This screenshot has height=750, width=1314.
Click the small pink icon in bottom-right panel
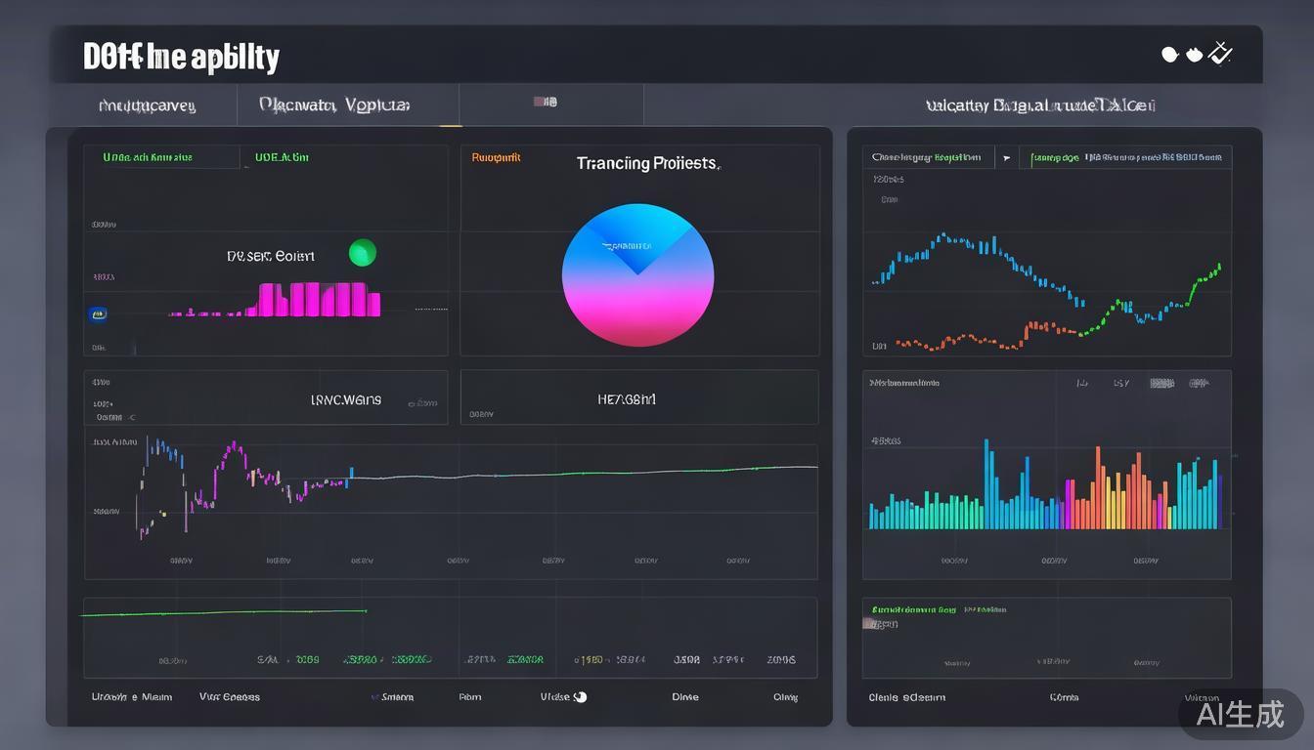[868, 624]
